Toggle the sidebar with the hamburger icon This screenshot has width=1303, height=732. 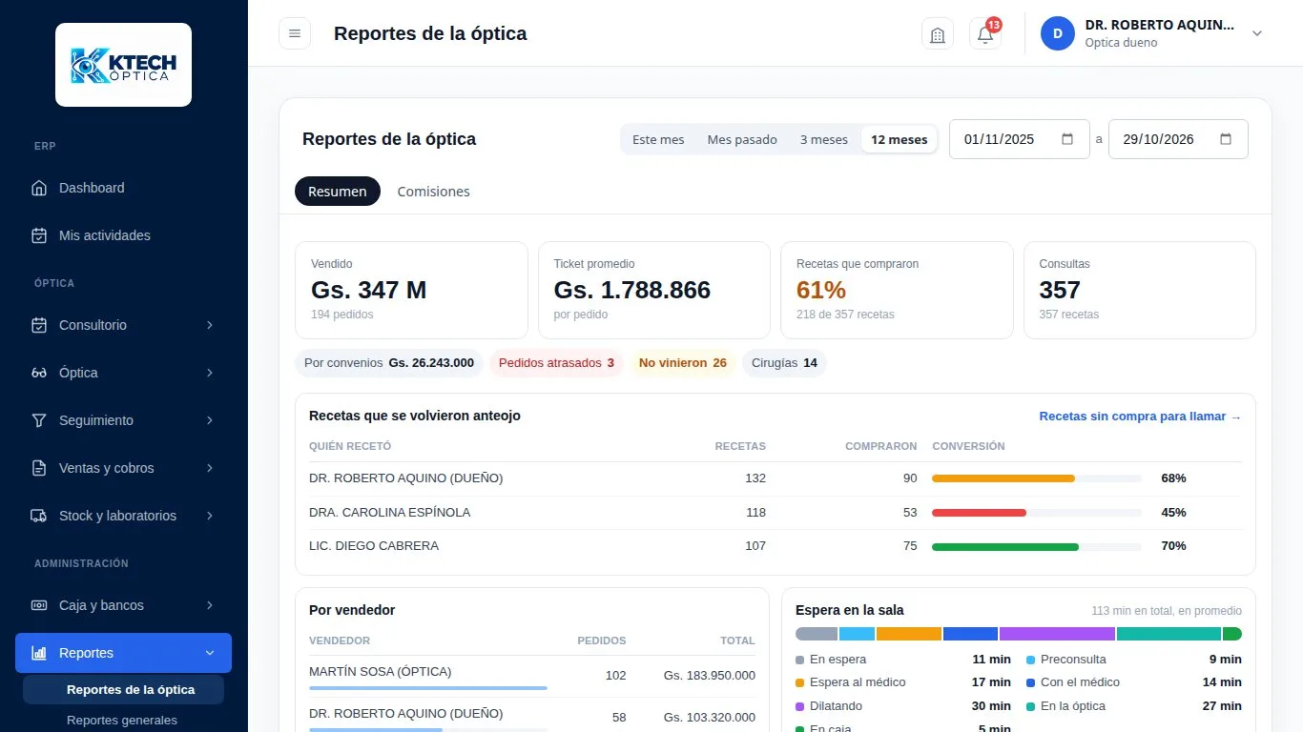[295, 33]
